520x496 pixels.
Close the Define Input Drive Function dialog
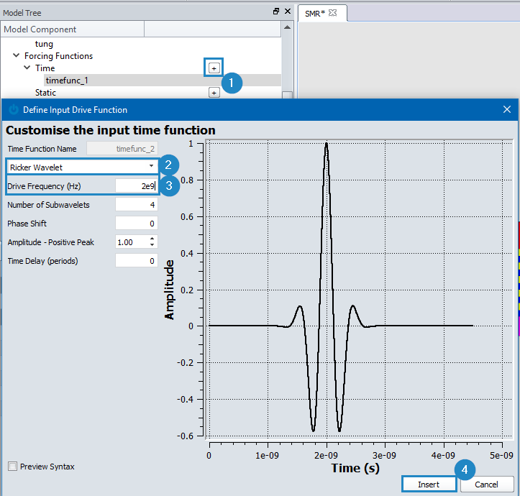(x=507, y=109)
